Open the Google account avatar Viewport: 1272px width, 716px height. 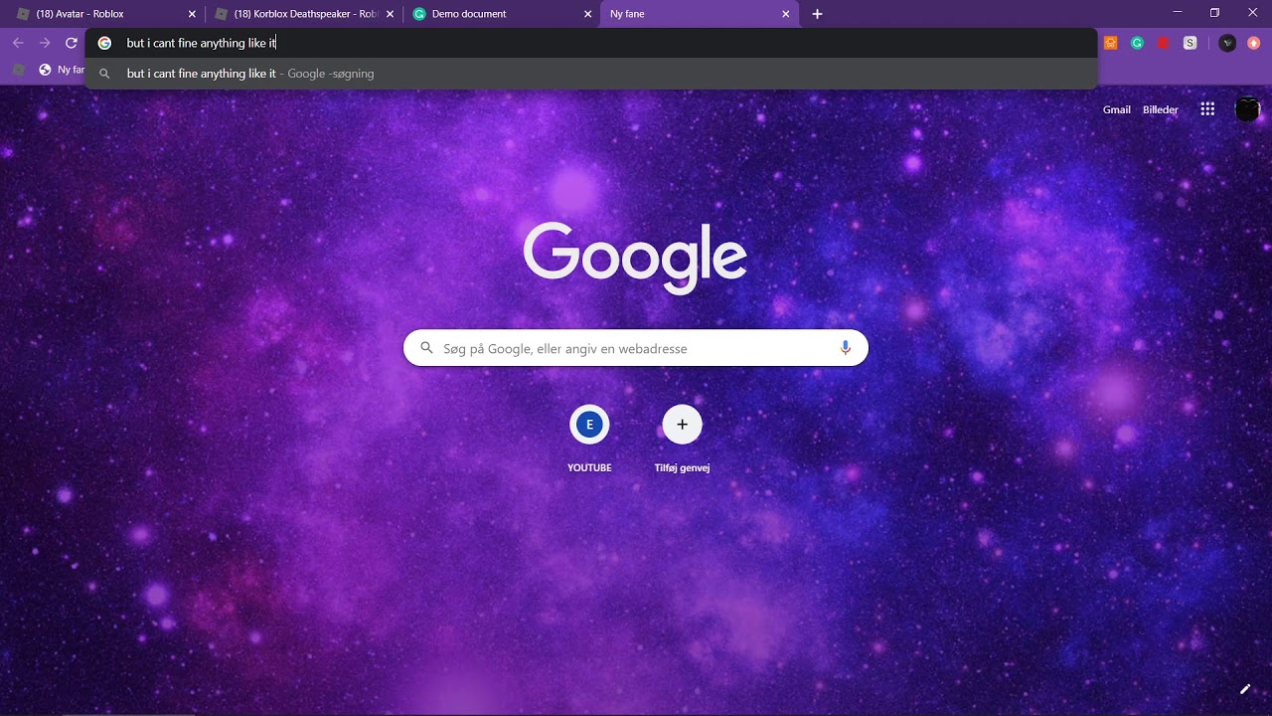pyautogui.click(x=1247, y=109)
